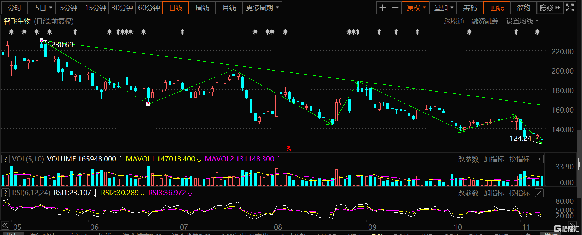Toggle the 筹码 chip distribution view
The image size is (582, 235).
click(470, 8)
